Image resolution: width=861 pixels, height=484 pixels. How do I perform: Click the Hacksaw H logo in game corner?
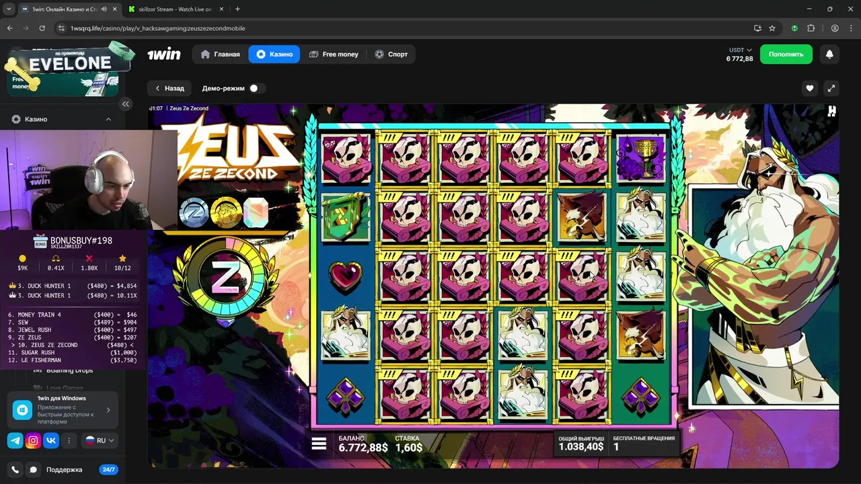click(832, 112)
